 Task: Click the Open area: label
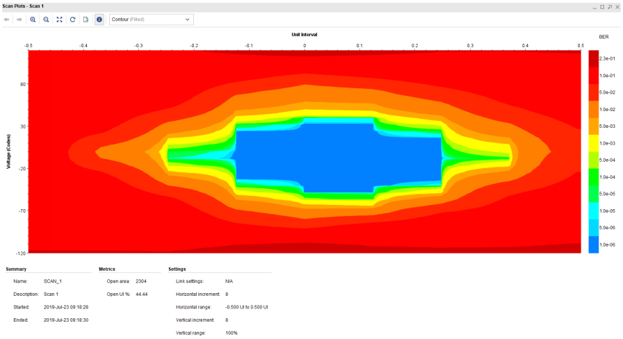point(118,281)
